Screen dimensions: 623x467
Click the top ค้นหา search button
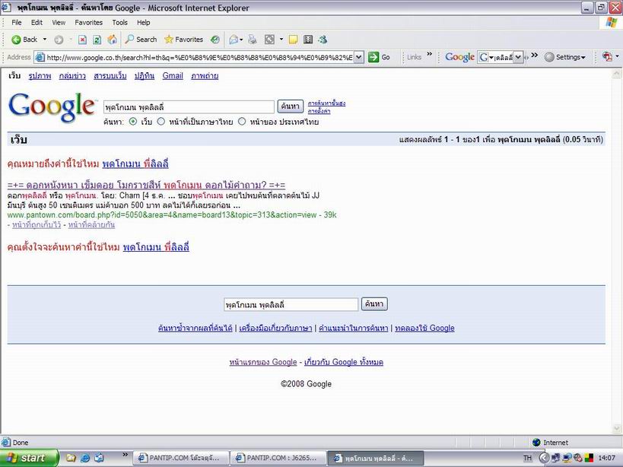tap(291, 106)
